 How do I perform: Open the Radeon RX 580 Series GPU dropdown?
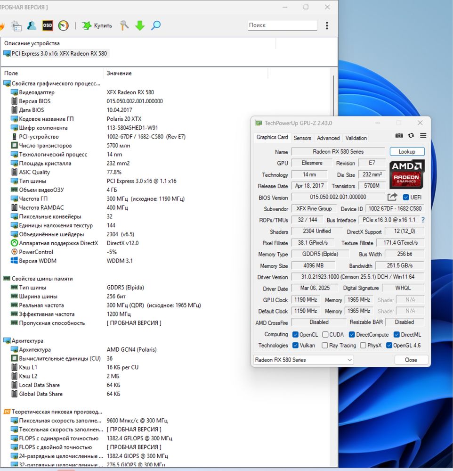pos(303,360)
